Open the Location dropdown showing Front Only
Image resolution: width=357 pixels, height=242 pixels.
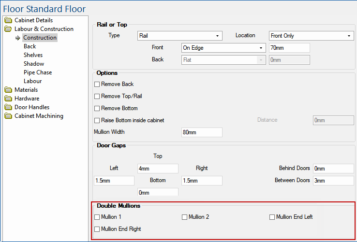click(311, 36)
